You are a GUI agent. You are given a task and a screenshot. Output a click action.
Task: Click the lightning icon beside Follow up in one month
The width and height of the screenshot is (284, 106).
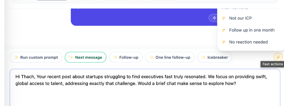click(224, 30)
